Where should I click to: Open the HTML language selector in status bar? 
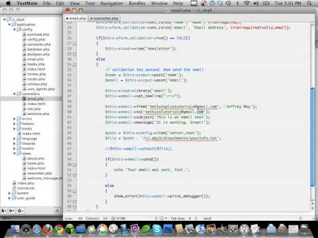coord(119,218)
